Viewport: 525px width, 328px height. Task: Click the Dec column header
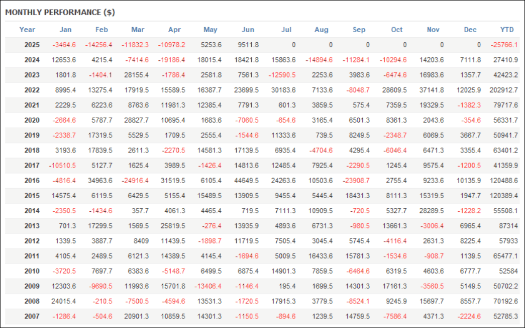pyautogui.click(x=470, y=30)
